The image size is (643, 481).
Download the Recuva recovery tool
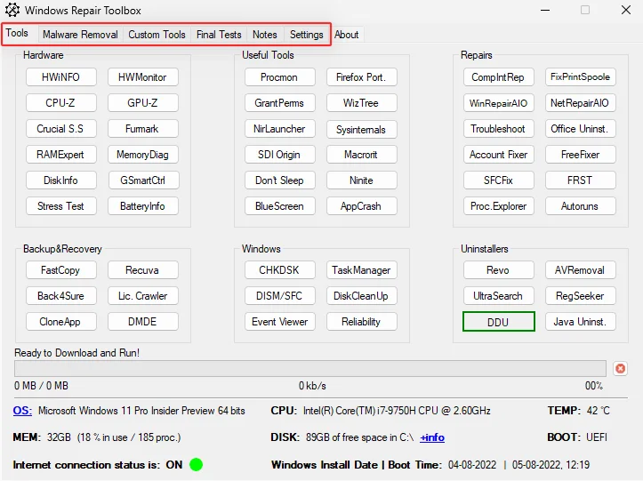point(142,270)
